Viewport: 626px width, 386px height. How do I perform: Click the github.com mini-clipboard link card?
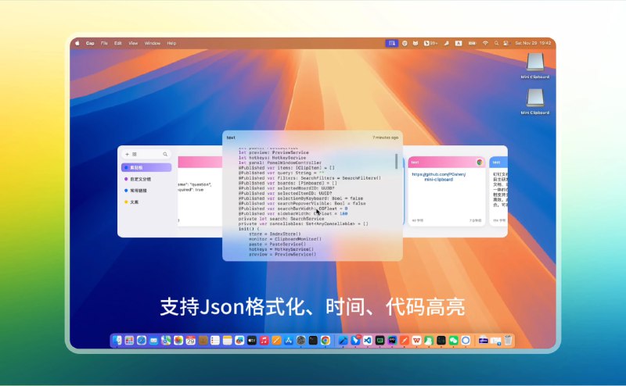pos(446,191)
